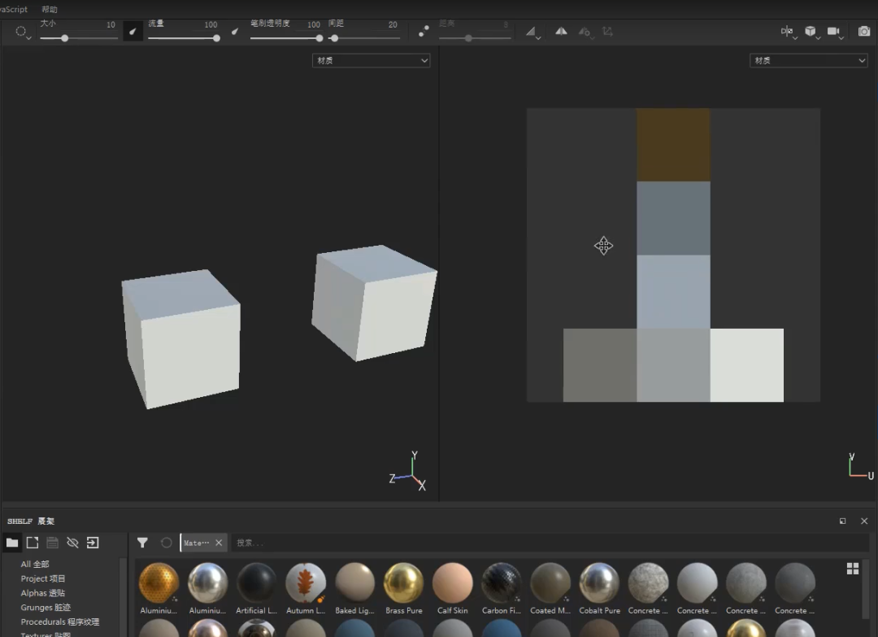The height and width of the screenshot is (637, 878).
Task: Select the Brass Pure material thumbnail
Action: click(x=403, y=582)
